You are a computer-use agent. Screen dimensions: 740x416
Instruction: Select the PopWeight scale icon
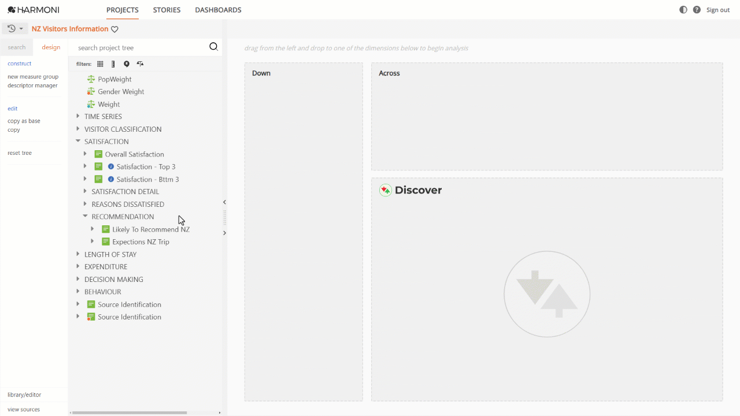tap(91, 79)
